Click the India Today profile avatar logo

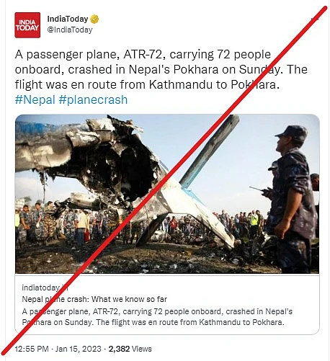27,25
